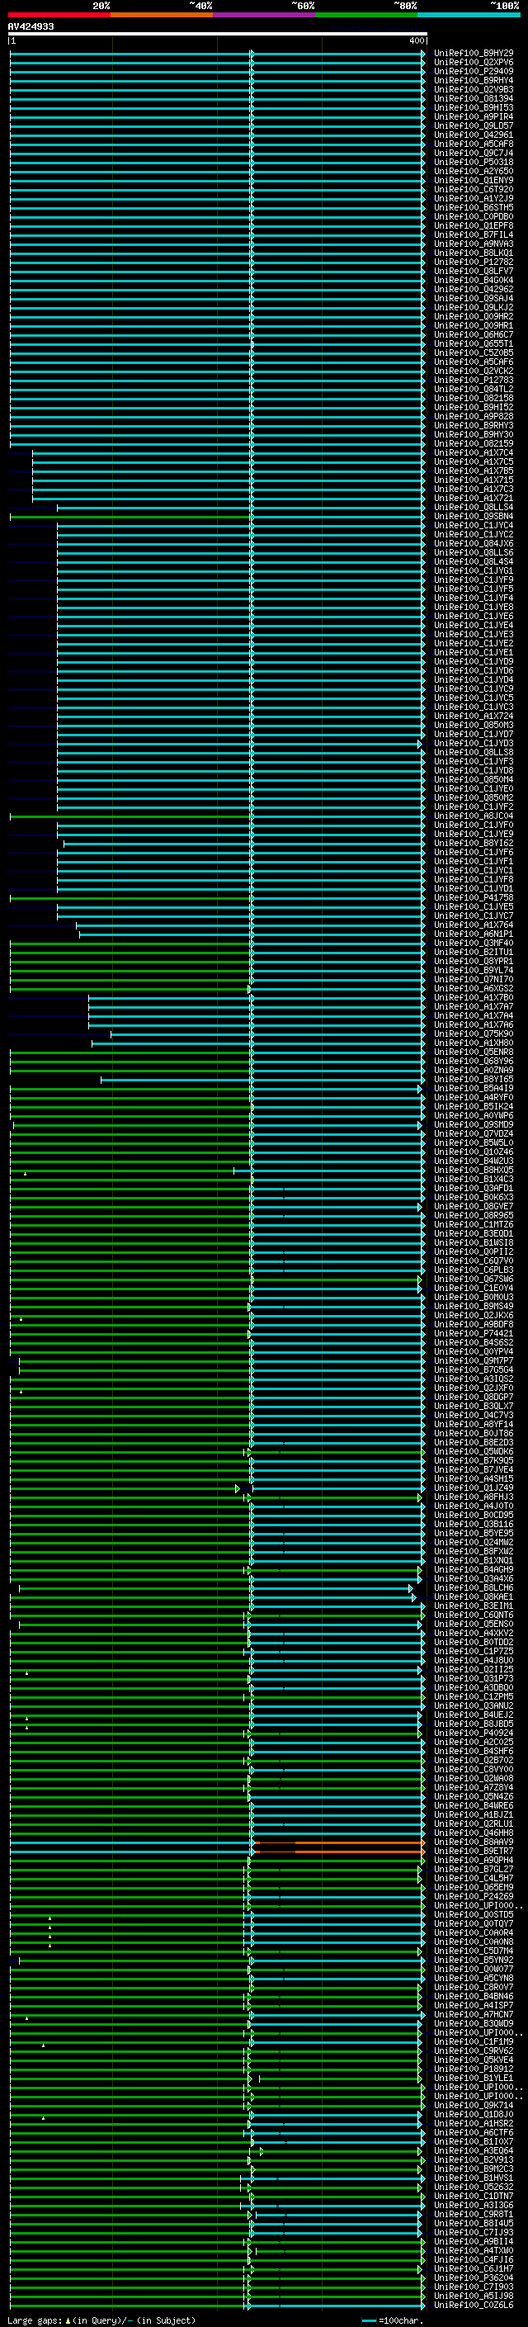Select hit label UniRef100_Q9LKJ2
Screen dimensions: 528x2327
coord(474,307)
